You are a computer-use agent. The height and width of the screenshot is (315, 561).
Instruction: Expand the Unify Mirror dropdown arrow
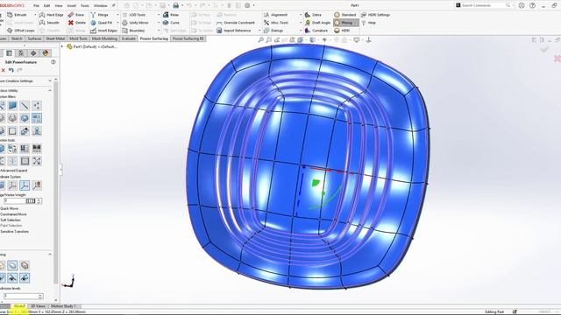point(159,23)
